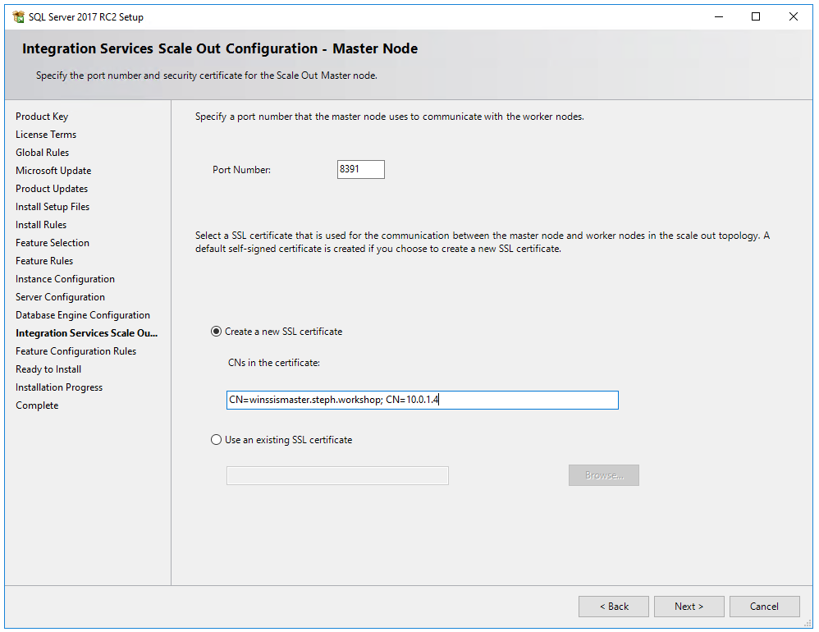This screenshot has width=819, height=632.
Task: Choose Use an existing SSL certificate
Action: point(216,439)
